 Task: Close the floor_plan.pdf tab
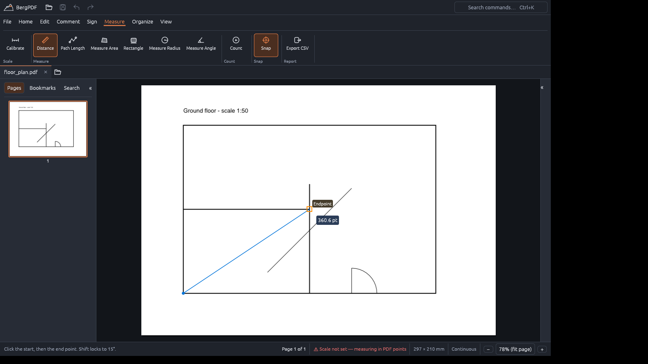(x=46, y=72)
